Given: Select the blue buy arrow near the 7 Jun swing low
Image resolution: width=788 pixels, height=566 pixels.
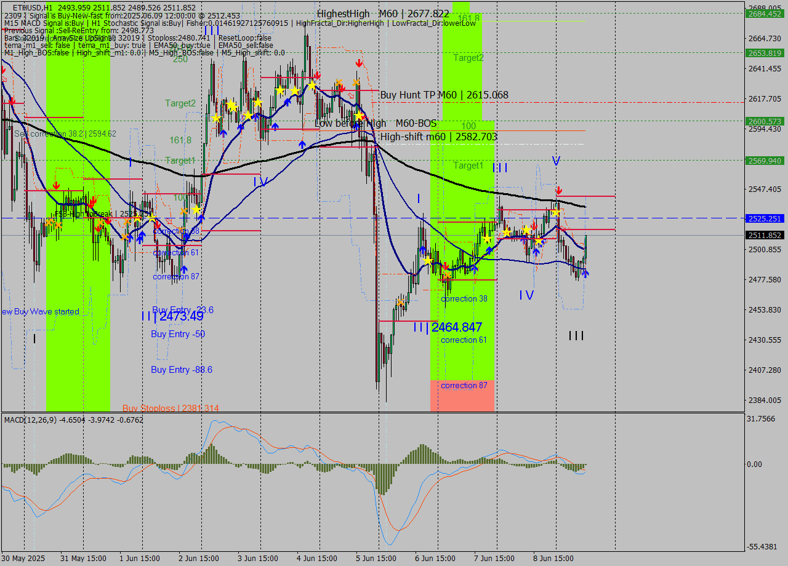Looking at the screenshot, I should click(x=475, y=268).
